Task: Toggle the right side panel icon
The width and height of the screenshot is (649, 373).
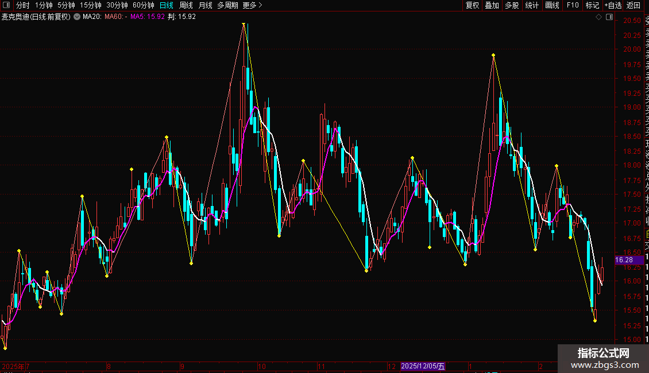Action: tap(609, 17)
